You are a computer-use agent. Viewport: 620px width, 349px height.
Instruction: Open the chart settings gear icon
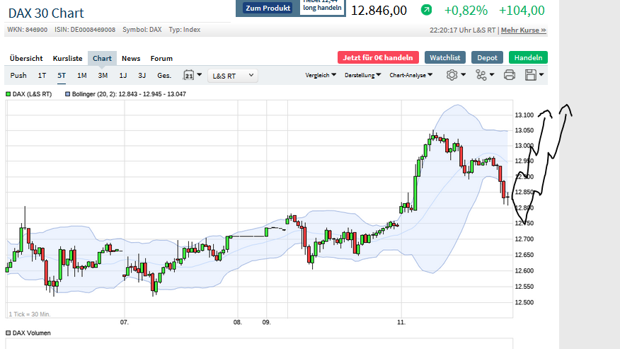(452, 75)
